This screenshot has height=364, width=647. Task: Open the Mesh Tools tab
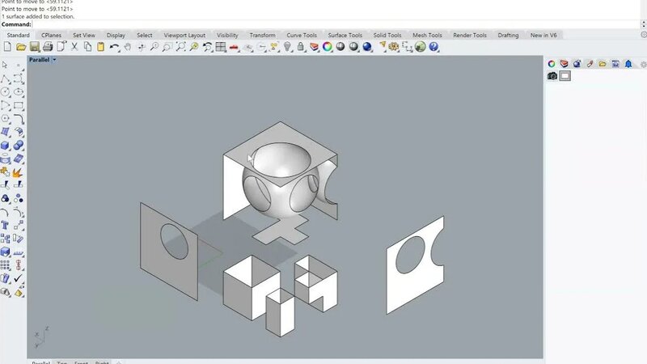tap(427, 35)
